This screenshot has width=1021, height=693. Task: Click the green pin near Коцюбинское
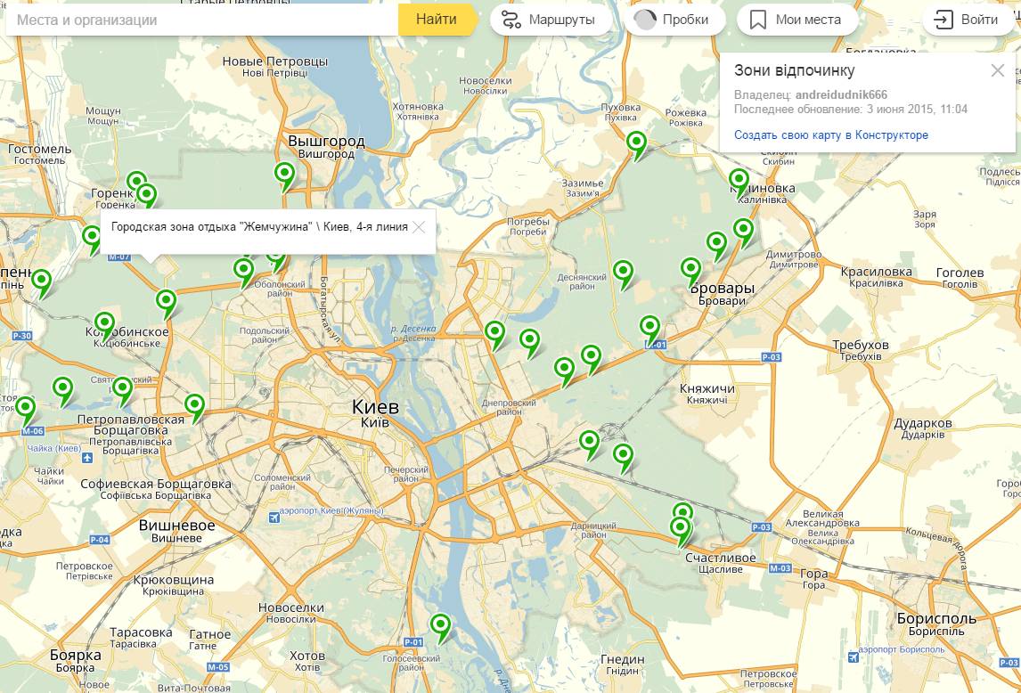click(x=105, y=324)
